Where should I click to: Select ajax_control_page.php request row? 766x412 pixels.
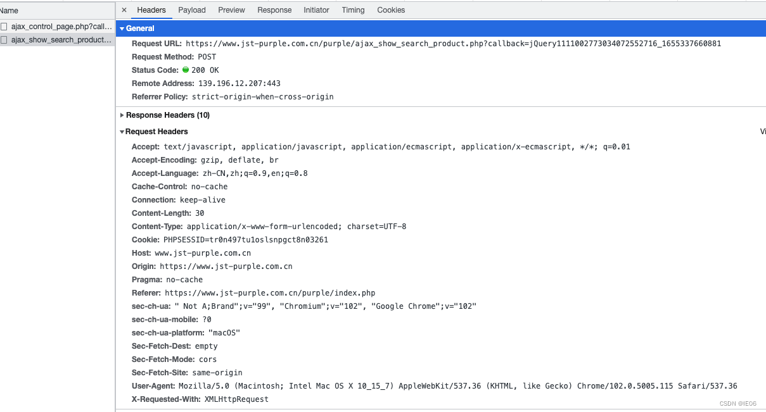(x=57, y=27)
